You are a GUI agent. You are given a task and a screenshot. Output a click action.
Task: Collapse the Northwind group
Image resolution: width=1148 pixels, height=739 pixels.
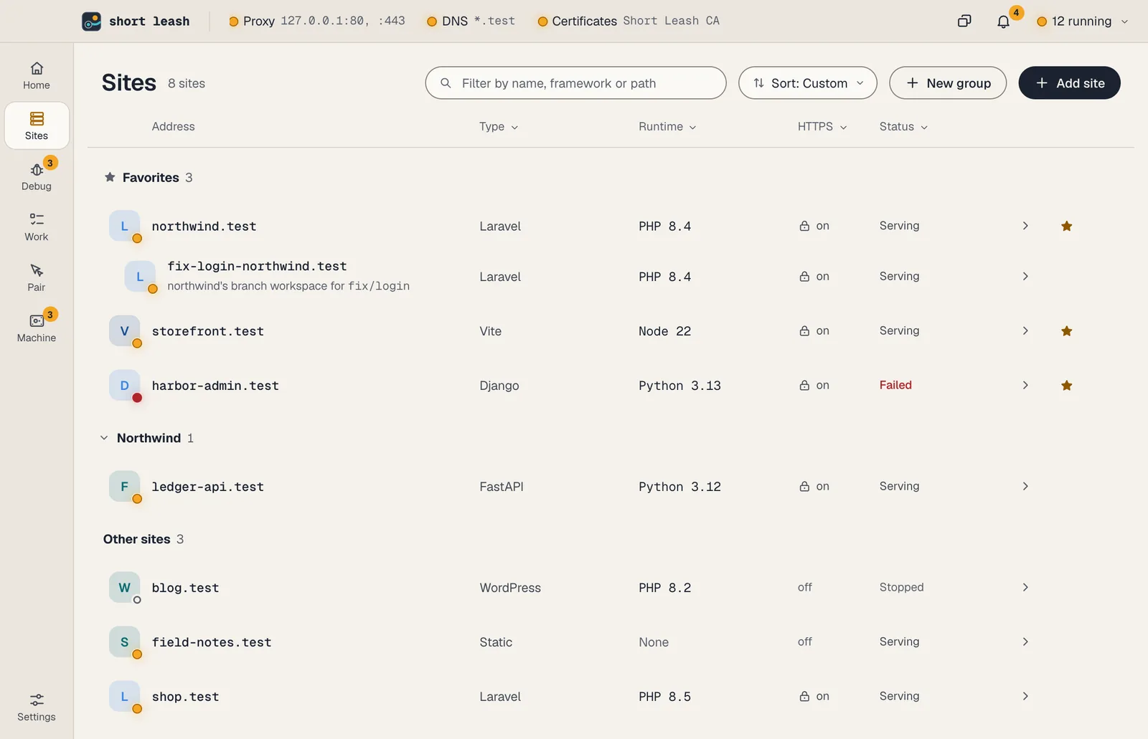click(x=104, y=438)
